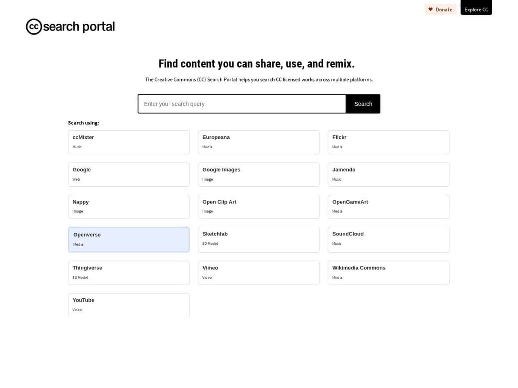The width and height of the screenshot is (518, 388).
Task: Select the Europeana Media source
Action: 259,142
